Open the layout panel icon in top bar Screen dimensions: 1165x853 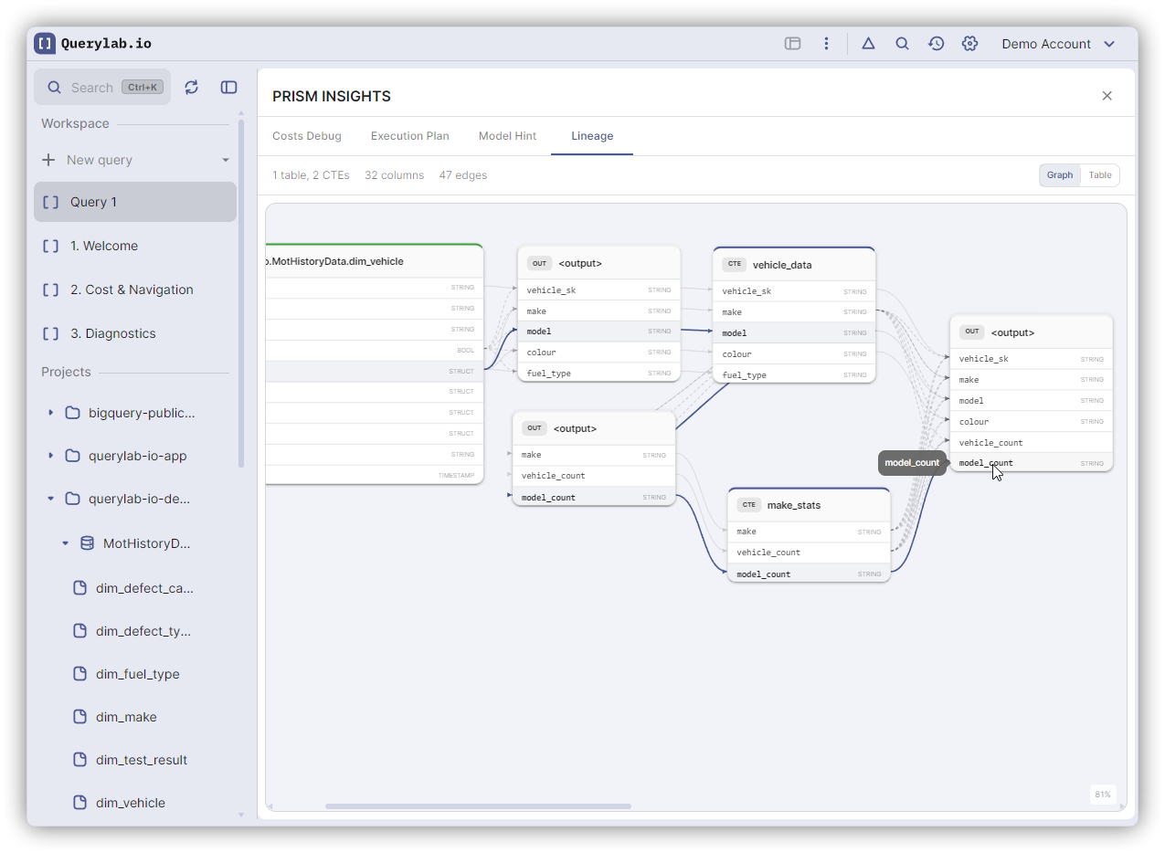point(792,44)
